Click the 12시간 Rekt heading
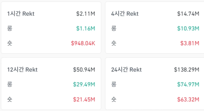The width and height of the screenshot is (204, 111). coord(22,69)
